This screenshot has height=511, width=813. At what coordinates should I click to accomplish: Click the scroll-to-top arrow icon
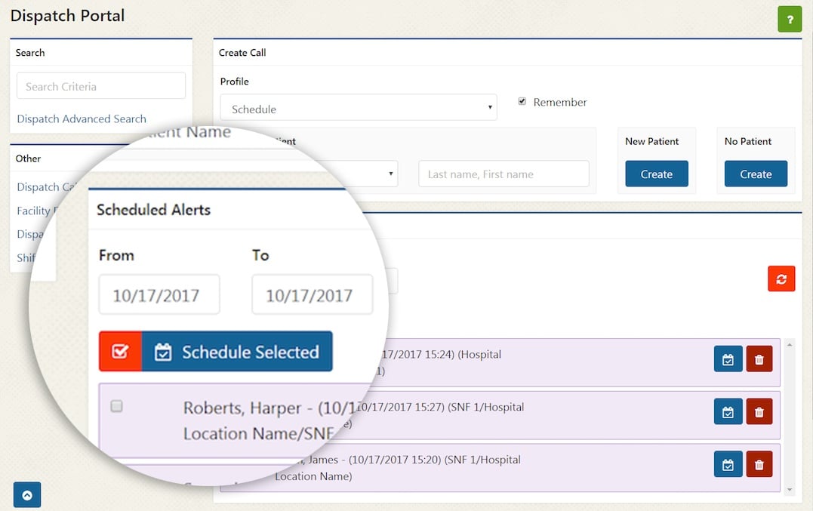27,494
